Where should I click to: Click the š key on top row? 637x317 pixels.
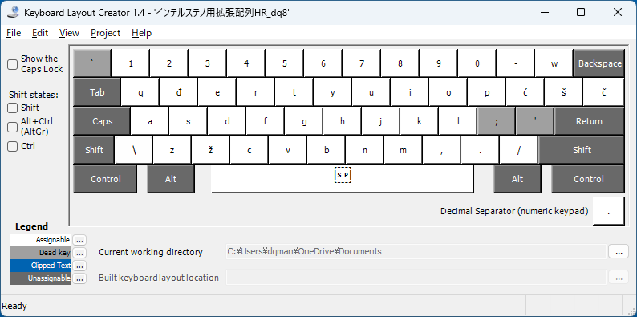click(x=563, y=92)
